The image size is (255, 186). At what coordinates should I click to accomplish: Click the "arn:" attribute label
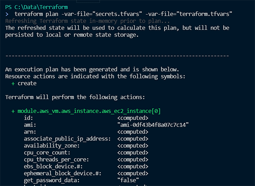click(30, 132)
